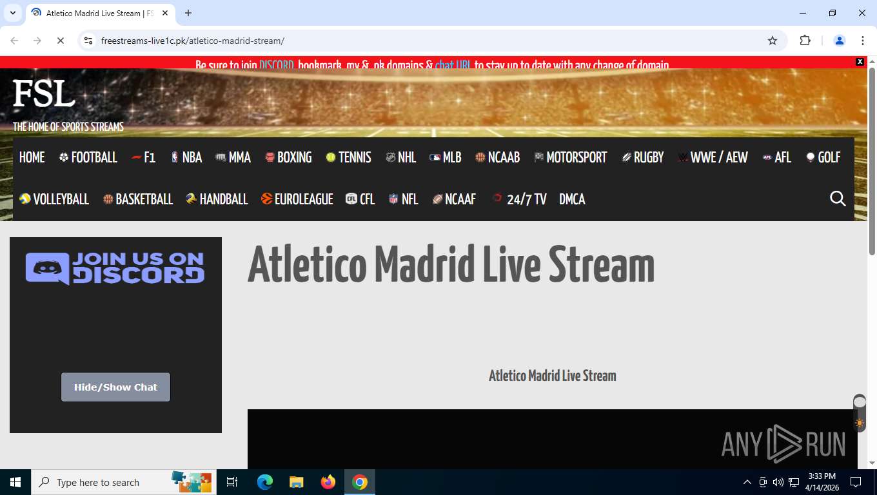Go forward in browser history

click(x=37, y=41)
